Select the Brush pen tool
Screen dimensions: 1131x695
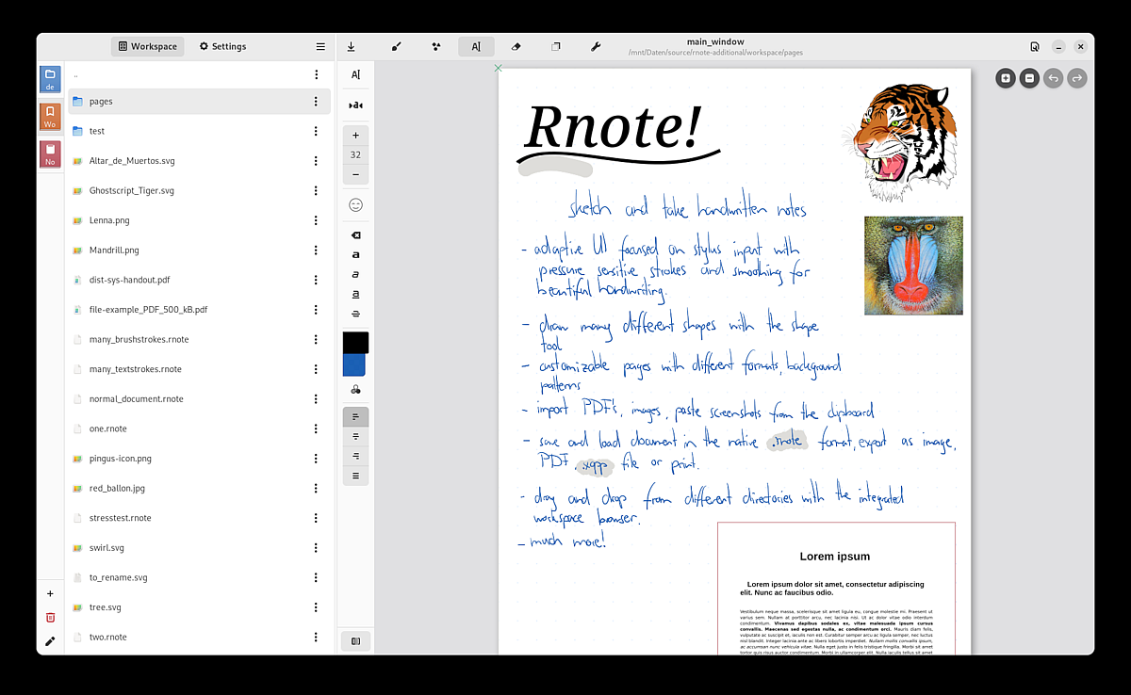tap(397, 46)
